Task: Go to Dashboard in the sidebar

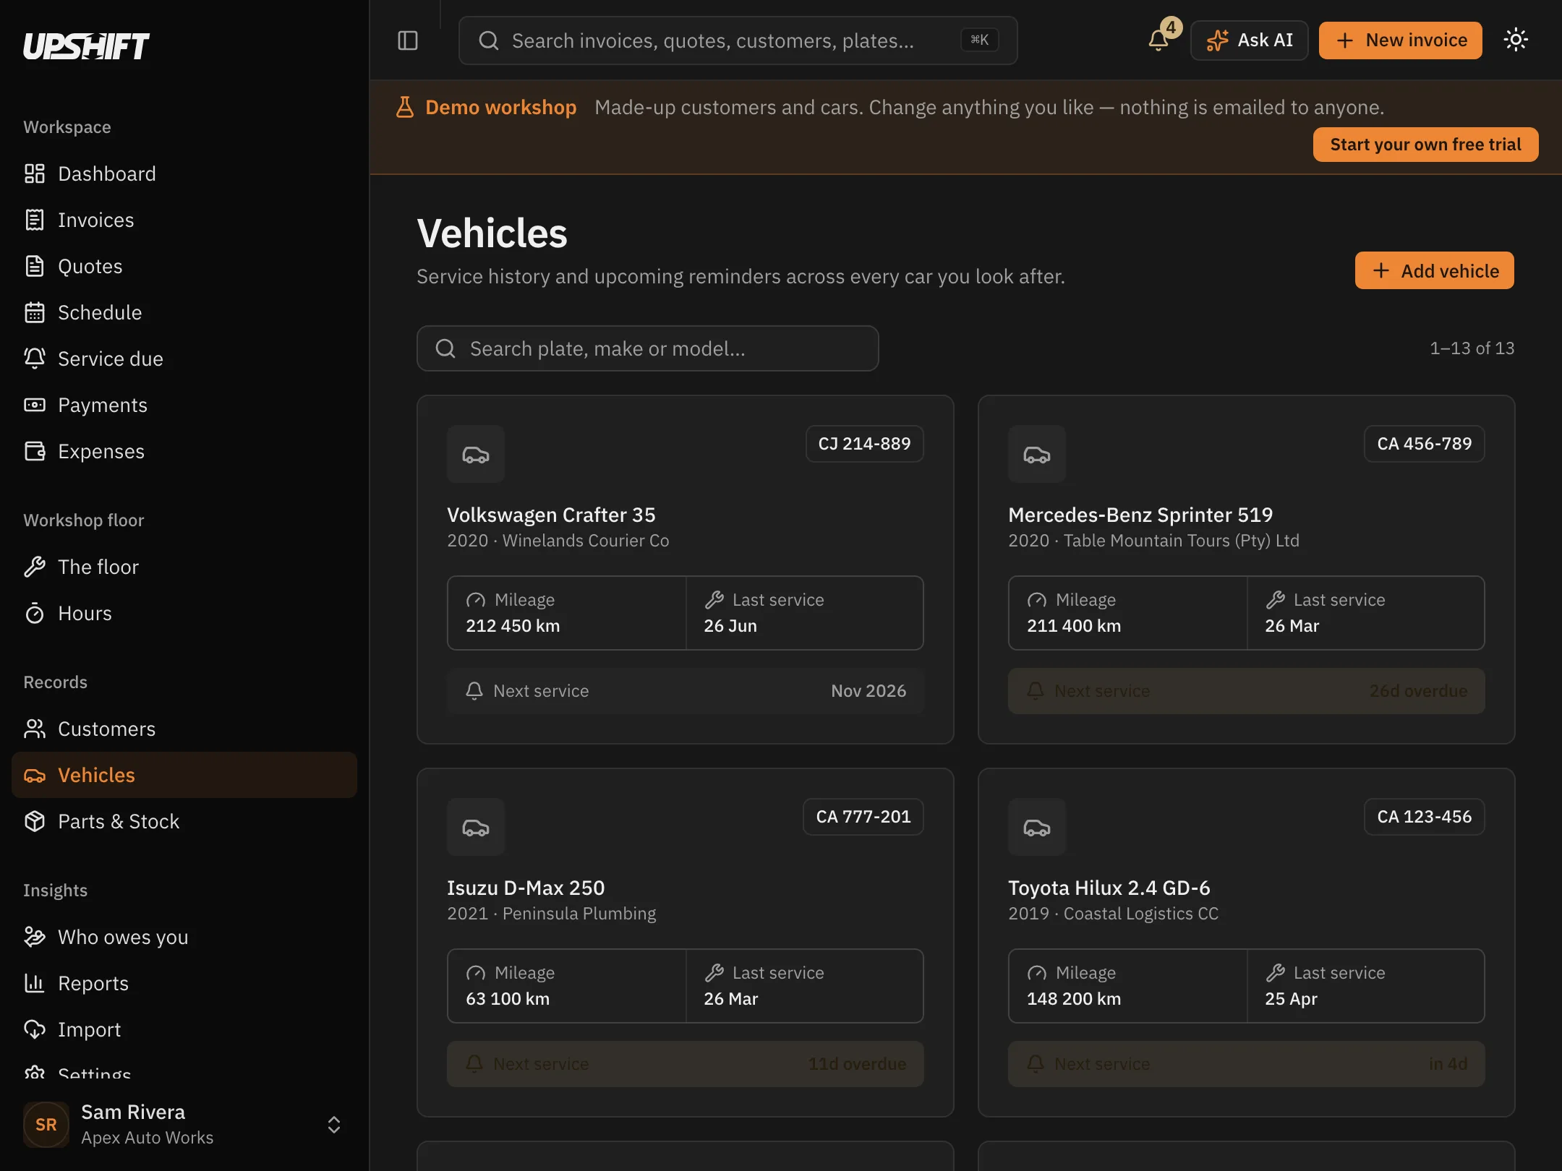Action: pos(184,173)
